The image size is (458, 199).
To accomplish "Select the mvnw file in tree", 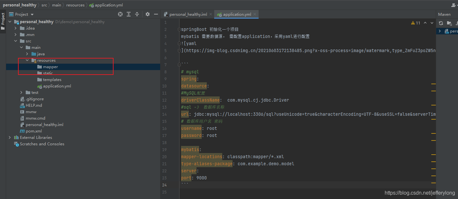I will coord(31,112).
